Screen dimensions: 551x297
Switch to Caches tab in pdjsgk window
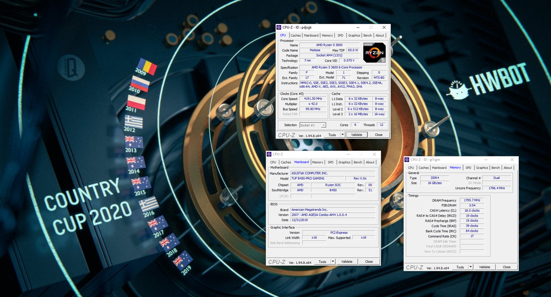pos(296,36)
